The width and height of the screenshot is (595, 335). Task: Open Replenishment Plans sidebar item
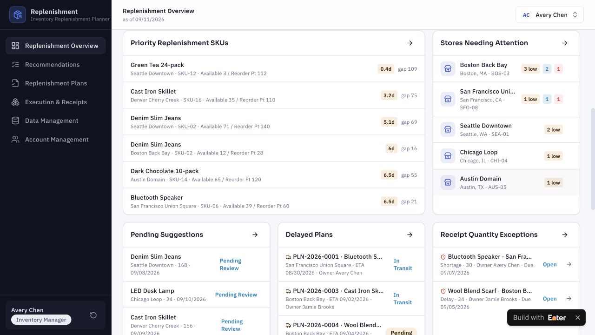coord(56,83)
